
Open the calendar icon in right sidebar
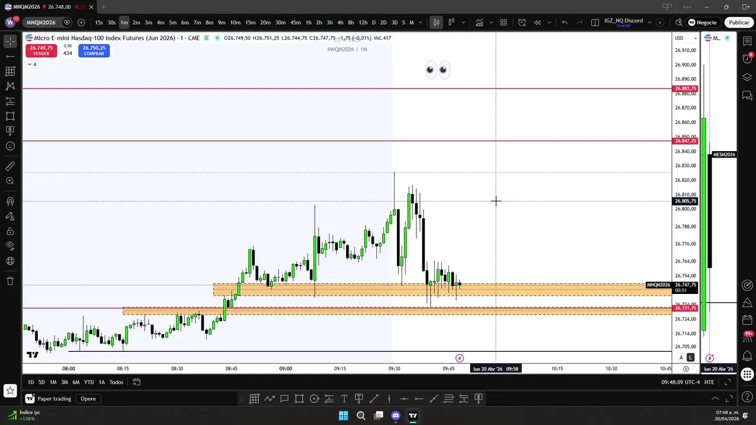(x=747, y=319)
